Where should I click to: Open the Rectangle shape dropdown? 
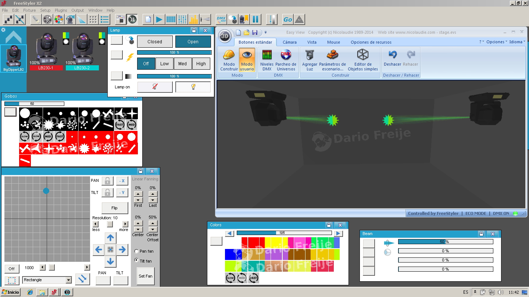click(68, 280)
